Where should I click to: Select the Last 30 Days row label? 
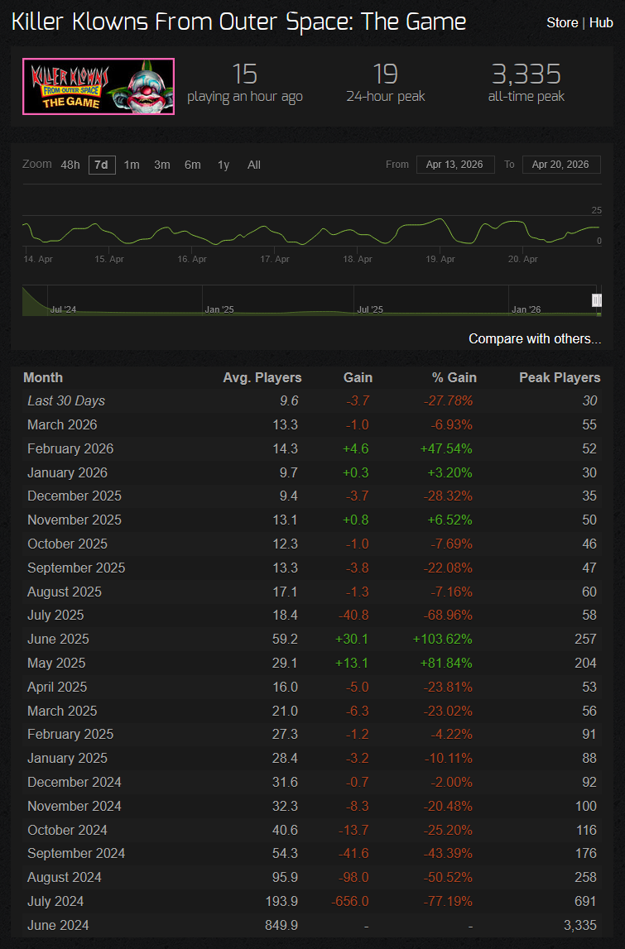click(x=66, y=401)
